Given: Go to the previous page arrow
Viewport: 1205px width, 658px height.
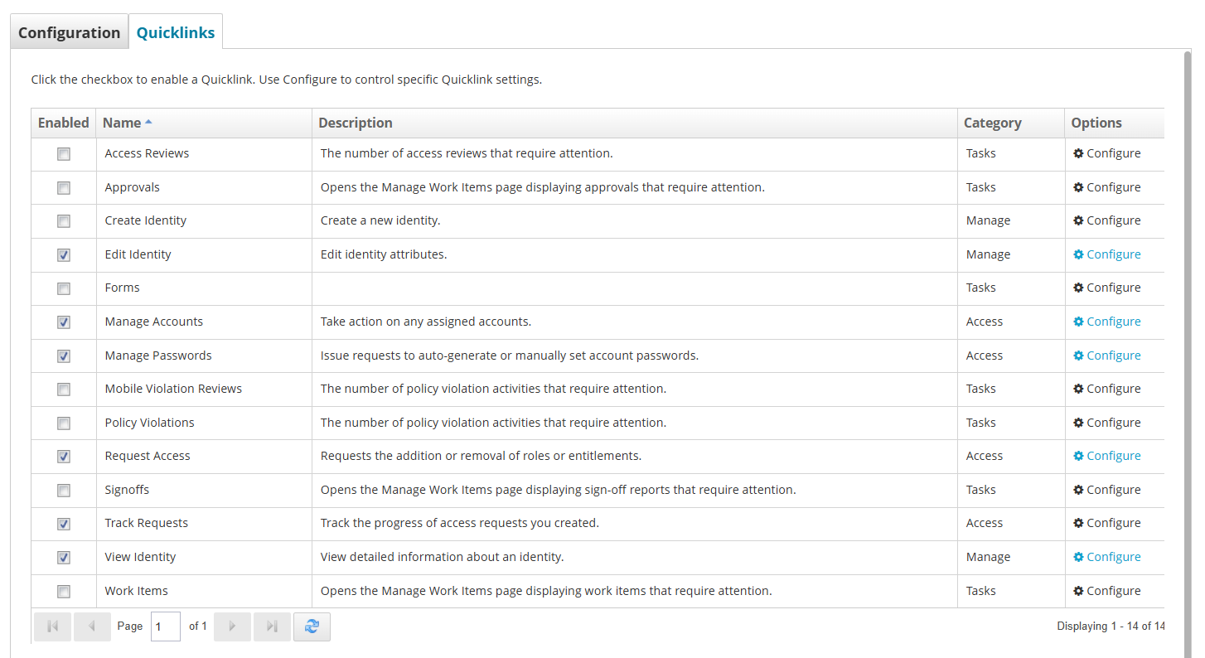Looking at the screenshot, I should tap(92, 627).
